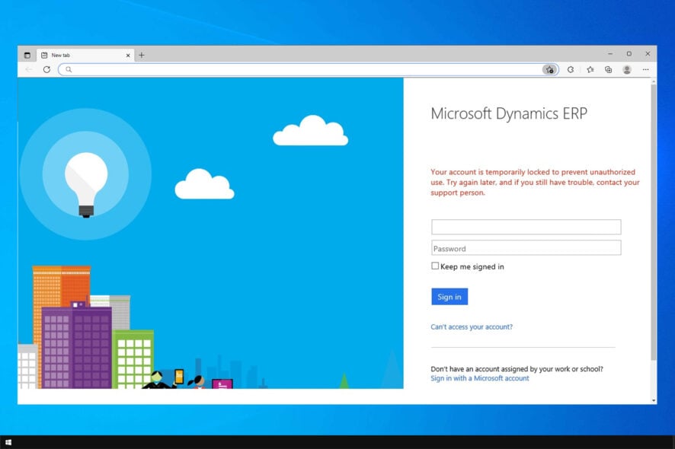Click the red account locked error message

tap(535, 183)
